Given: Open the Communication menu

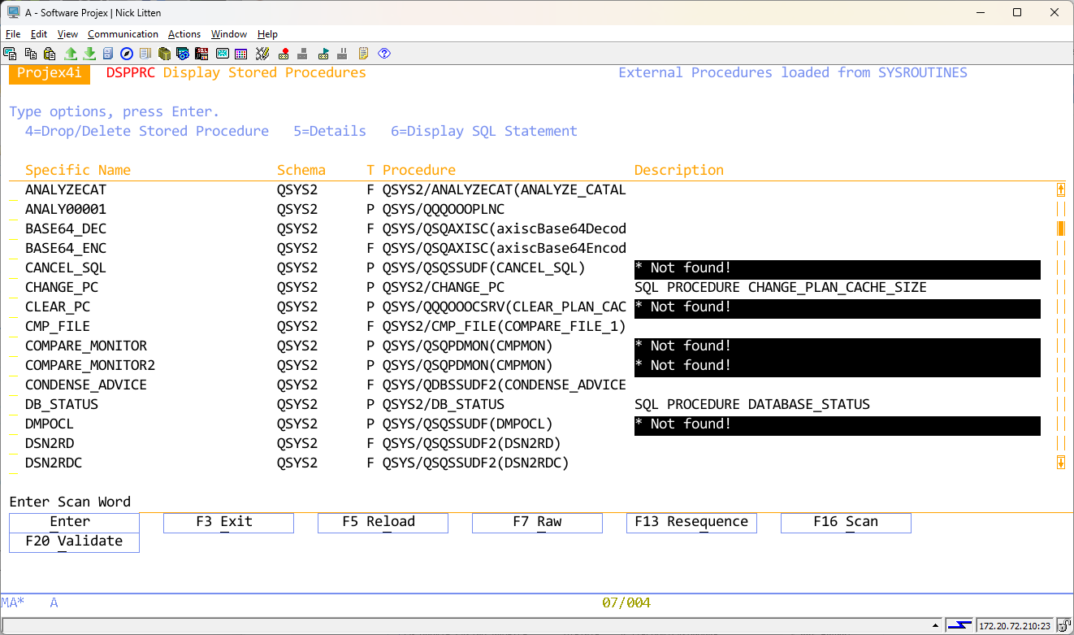Looking at the screenshot, I should point(123,34).
